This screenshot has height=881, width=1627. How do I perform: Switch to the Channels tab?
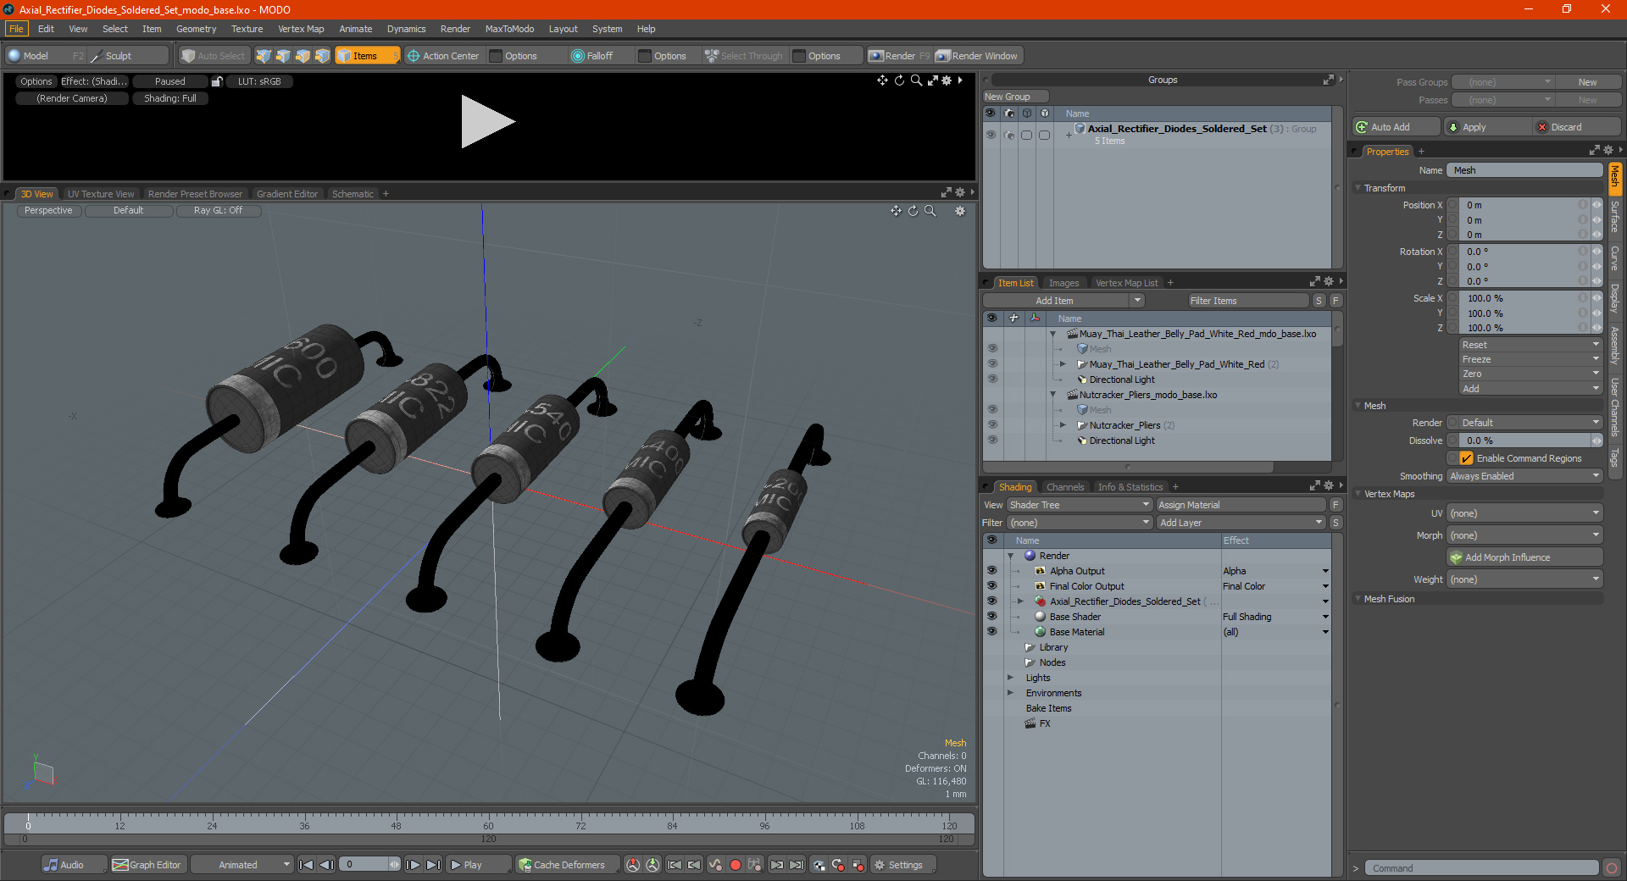[x=1065, y=487]
